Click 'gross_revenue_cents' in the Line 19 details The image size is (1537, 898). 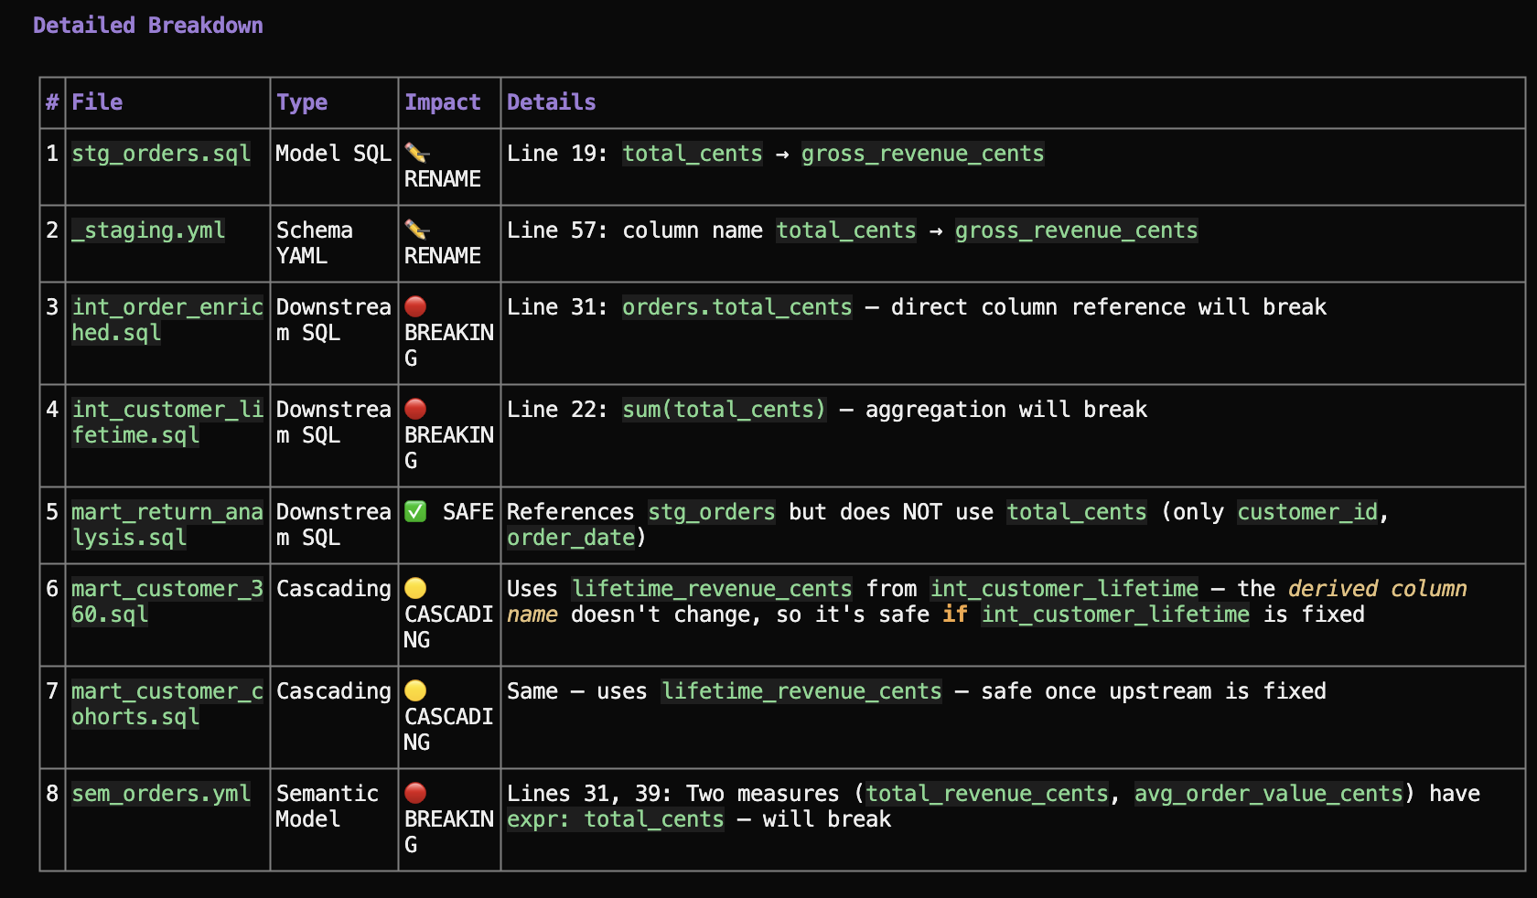923,154
